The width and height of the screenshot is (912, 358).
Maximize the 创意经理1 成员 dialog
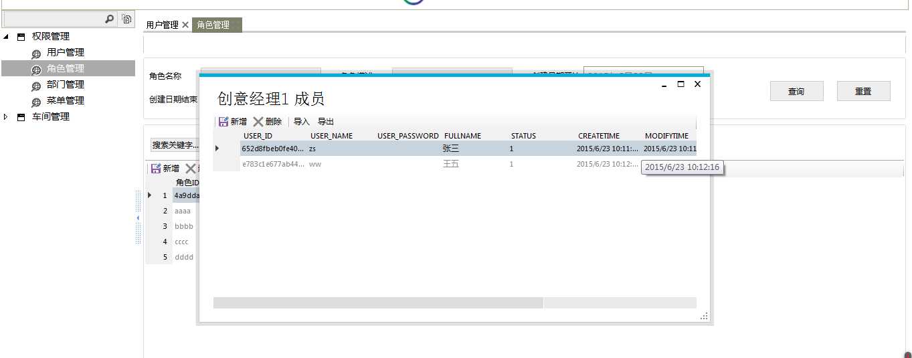[x=681, y=84]
